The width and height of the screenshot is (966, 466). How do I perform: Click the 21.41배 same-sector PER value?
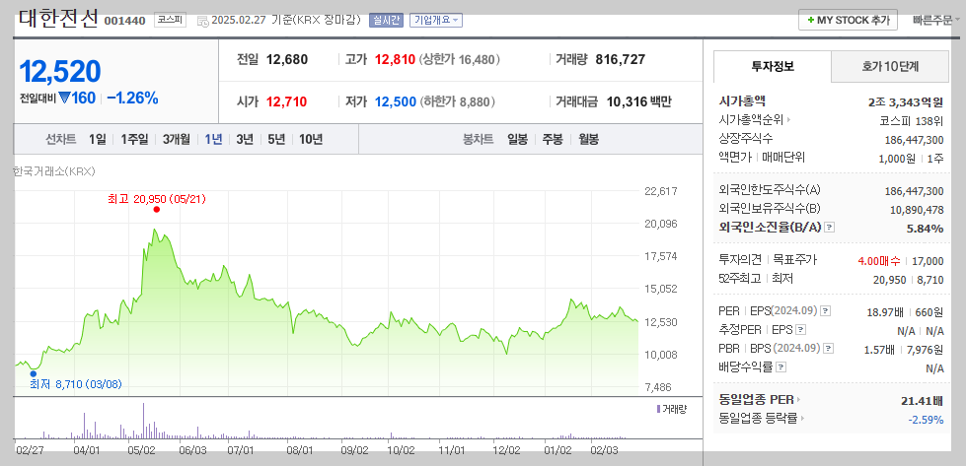[922, 401]
